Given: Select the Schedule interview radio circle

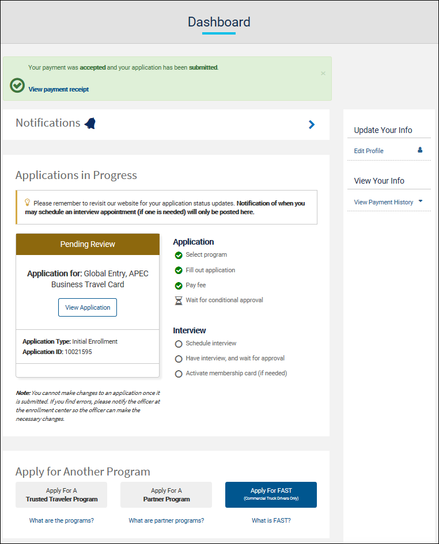Looking at the screenshot, I should pos(179,344).
